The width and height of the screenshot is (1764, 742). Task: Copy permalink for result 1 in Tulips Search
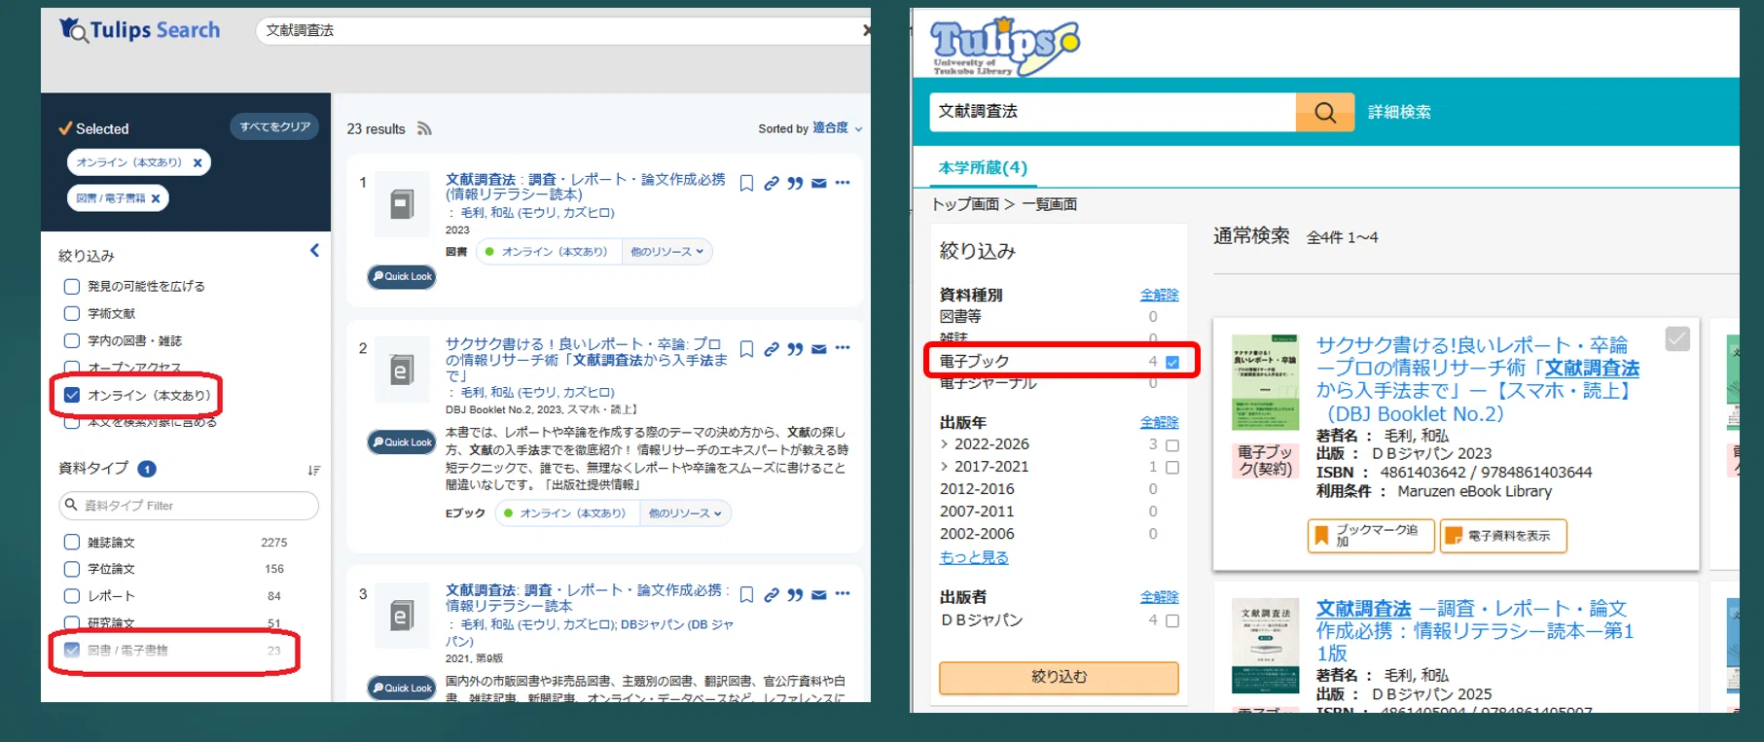pos(772,183)
